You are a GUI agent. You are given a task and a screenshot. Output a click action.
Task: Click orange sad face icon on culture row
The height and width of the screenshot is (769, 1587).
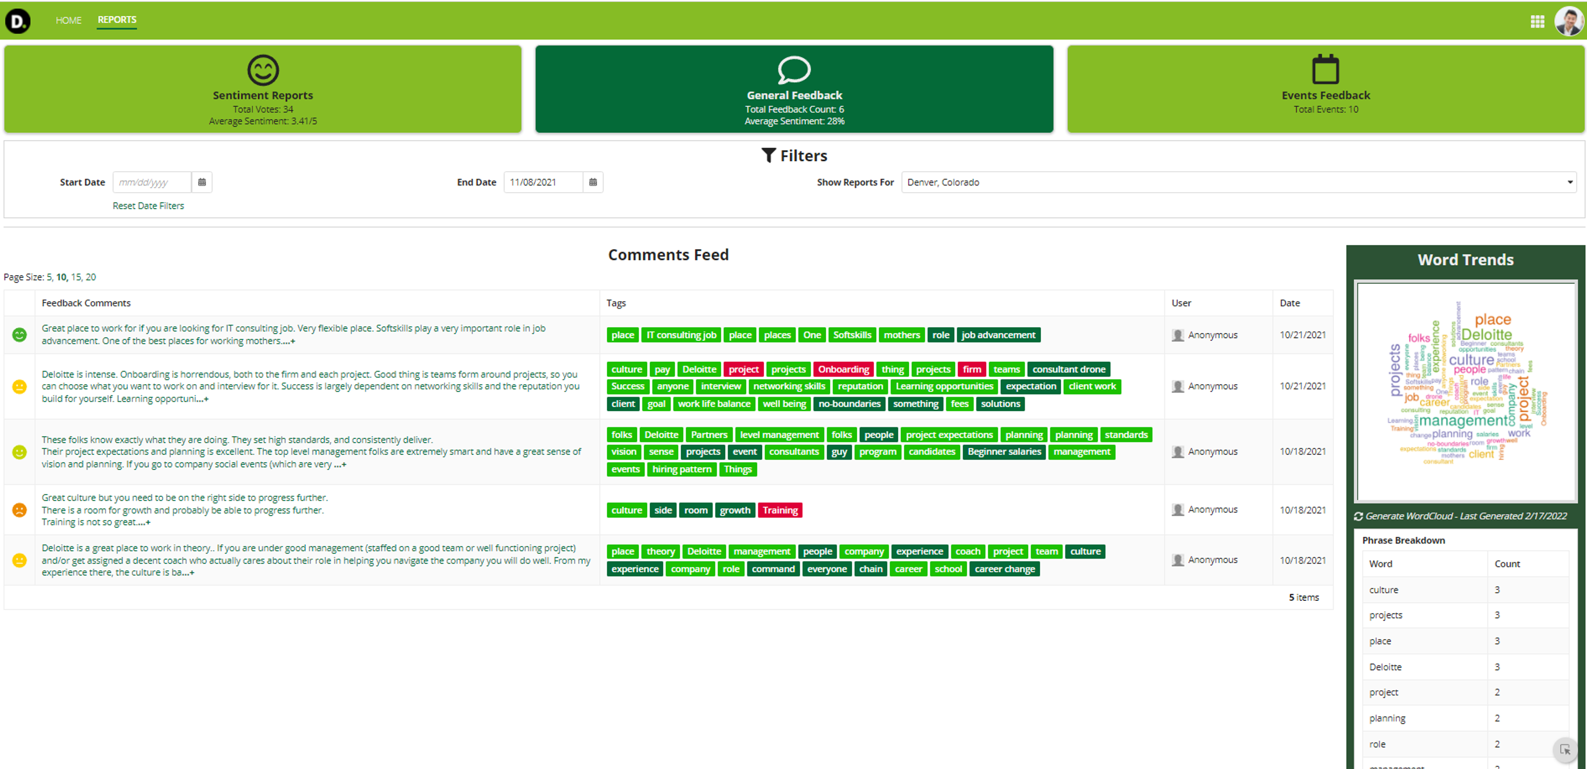pos(20,510)
